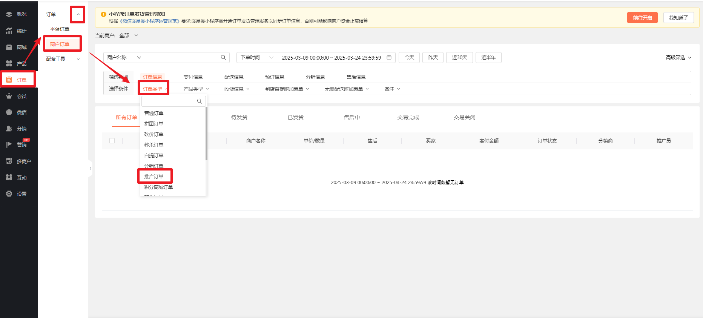This screenshot has width=703, height=318.
Task: Click the search magnifier in merchant name field
Action: (x=223, y=57)
